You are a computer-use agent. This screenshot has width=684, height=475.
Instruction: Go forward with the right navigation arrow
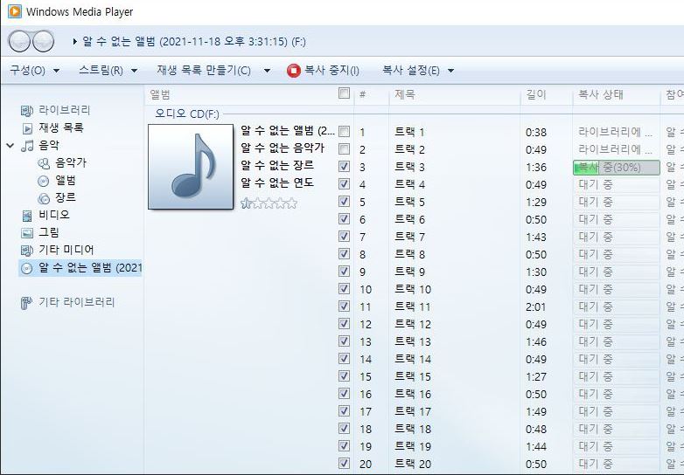pos(43,41)
